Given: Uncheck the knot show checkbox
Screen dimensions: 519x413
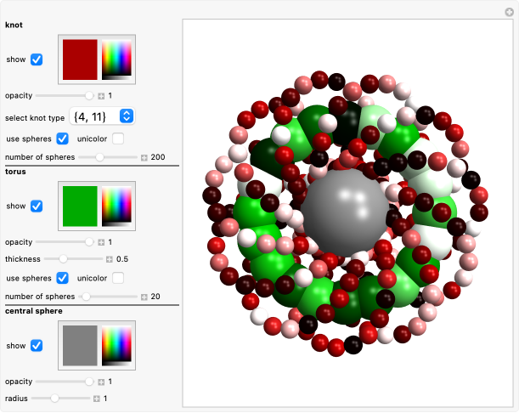Looking at the screenshot, I should [37, 60].
